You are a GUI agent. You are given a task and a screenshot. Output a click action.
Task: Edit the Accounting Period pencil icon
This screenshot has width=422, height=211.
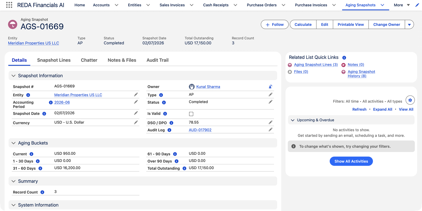[x=136, y=102]
